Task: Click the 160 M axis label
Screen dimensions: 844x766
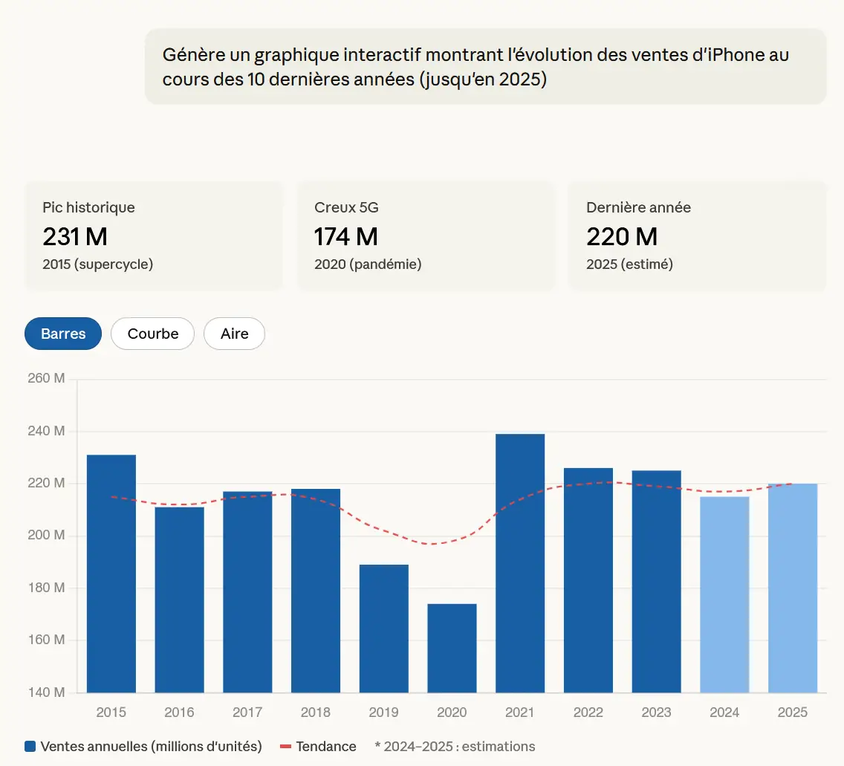Action: point(46,640)
